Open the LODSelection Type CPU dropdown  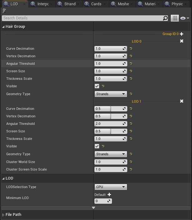tap(111, 187)
